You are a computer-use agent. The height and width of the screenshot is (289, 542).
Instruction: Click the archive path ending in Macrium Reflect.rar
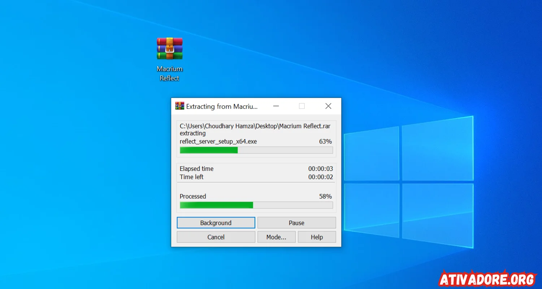255,126
